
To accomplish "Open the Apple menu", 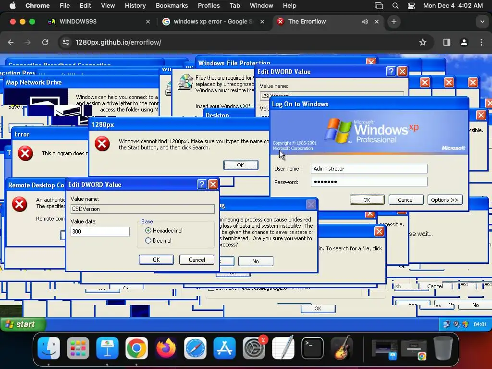I will tap(12, 6).
